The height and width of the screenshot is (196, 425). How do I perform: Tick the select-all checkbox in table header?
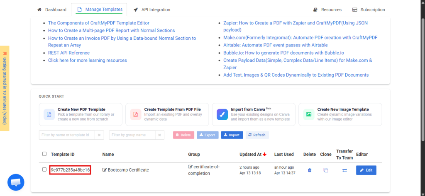(44, 154)
